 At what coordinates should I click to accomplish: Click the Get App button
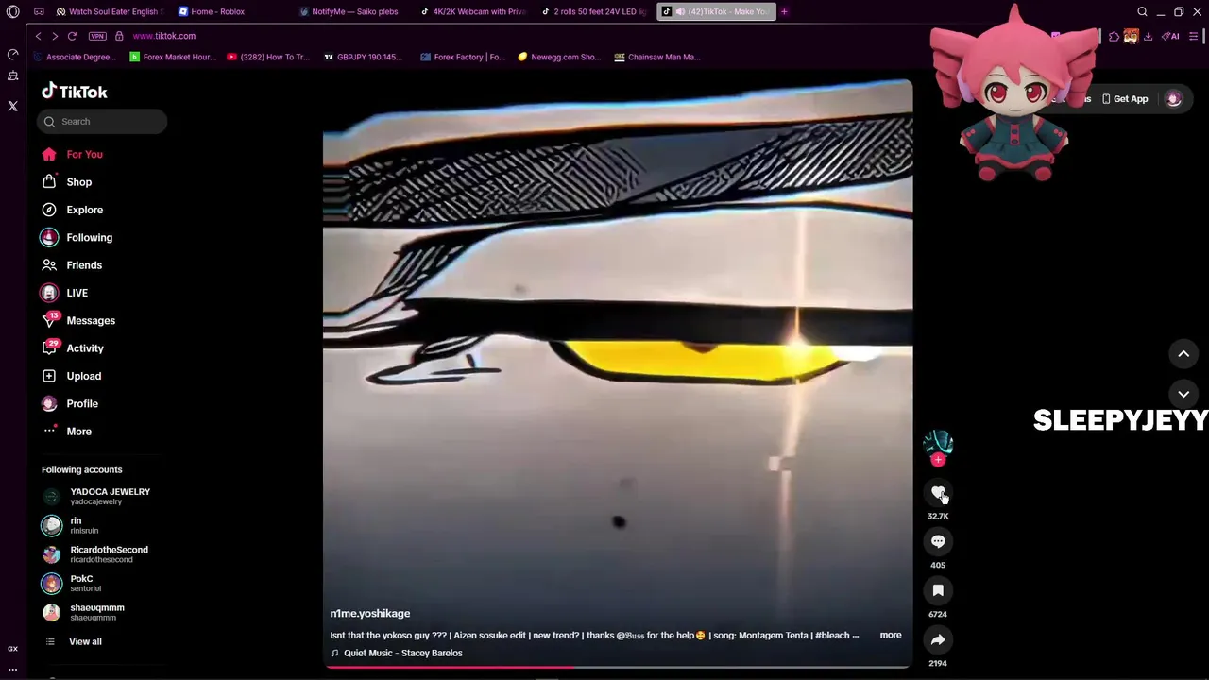(x=1125, y=99)
